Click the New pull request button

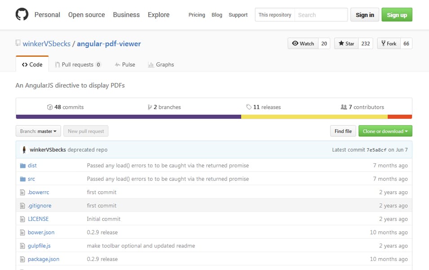pyautogui.click(x=86, y=131)
